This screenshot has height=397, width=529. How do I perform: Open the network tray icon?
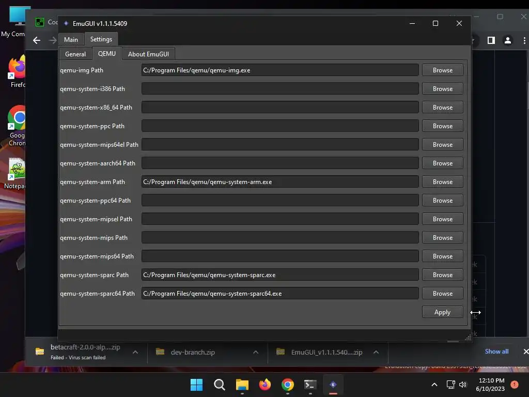pyautogui.click(x=450, y=385)
